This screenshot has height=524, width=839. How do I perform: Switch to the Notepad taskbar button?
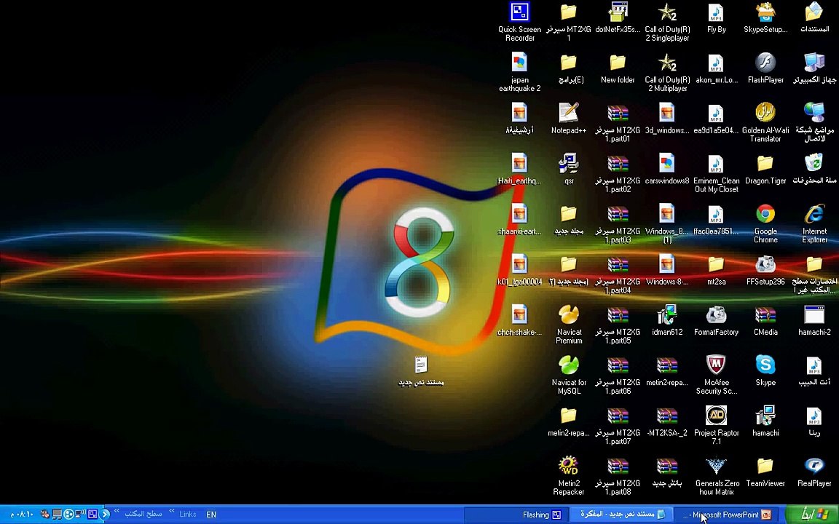pyautogui.click(x=621, y=515)
